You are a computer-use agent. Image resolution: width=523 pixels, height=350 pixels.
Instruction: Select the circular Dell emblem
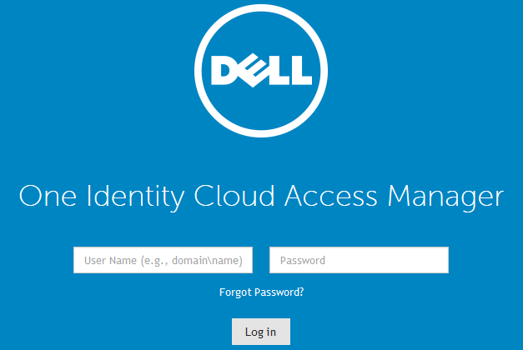[x=261, y=72]
